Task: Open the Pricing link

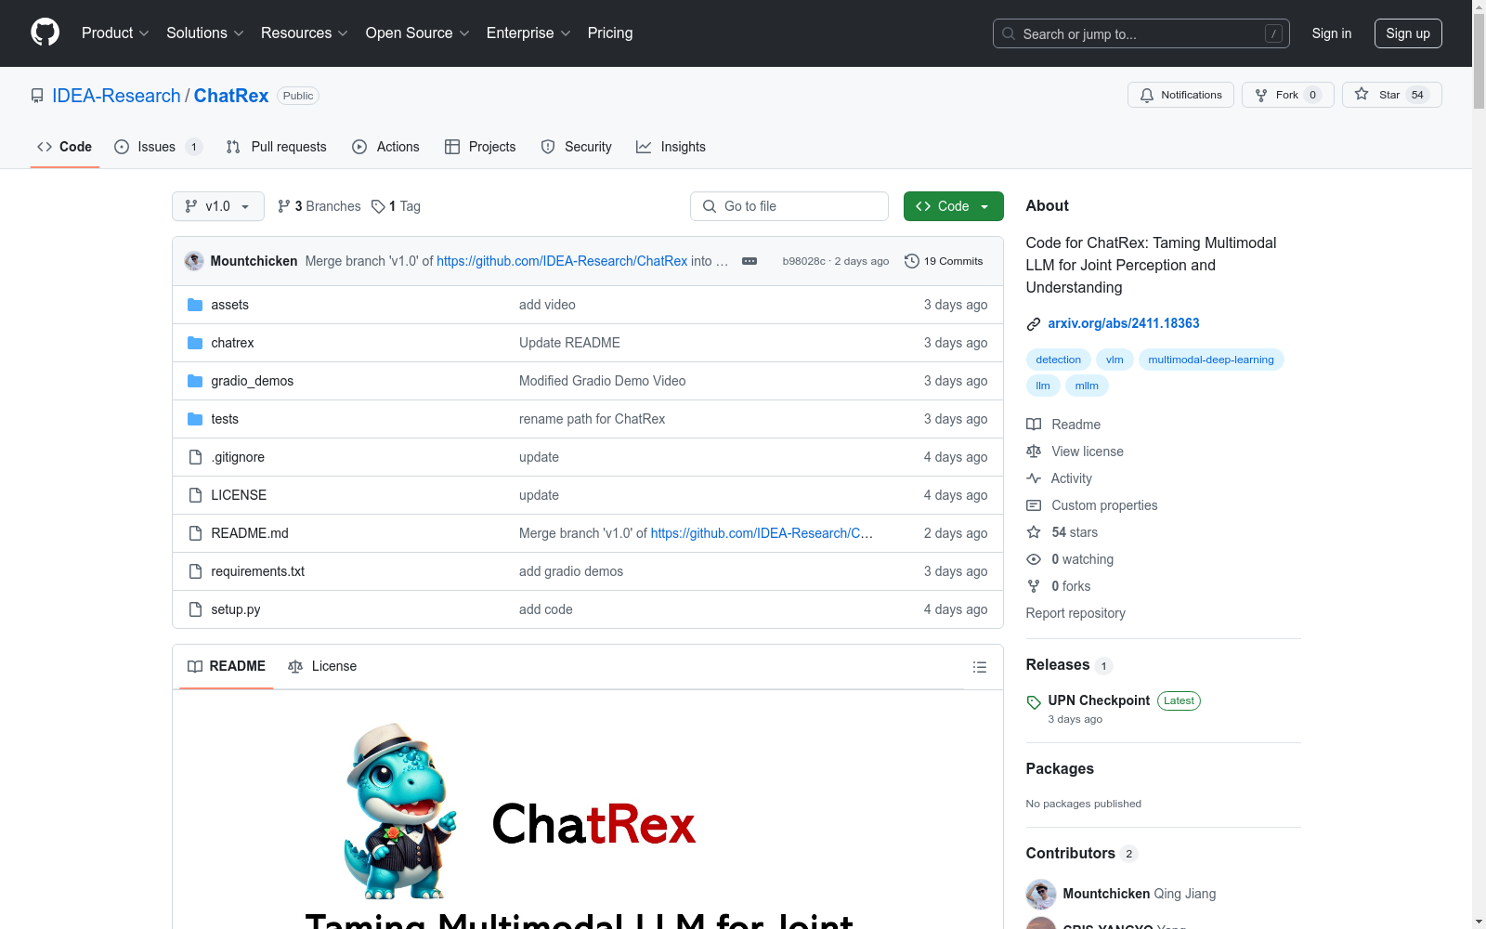Action: pyautogui.click(x=610, y=33)
